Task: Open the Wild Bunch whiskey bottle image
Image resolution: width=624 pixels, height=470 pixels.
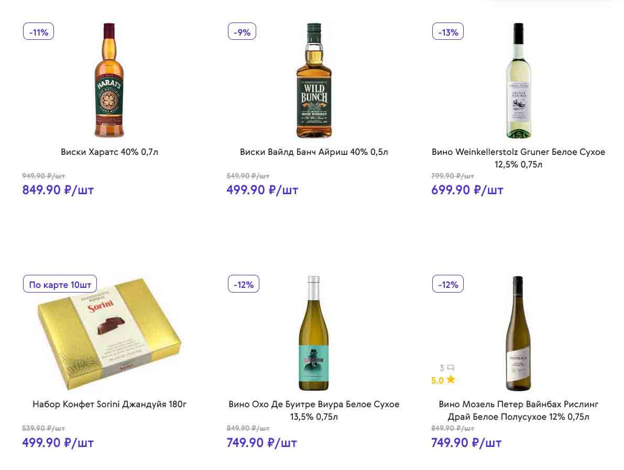Action: coord(314,81)
